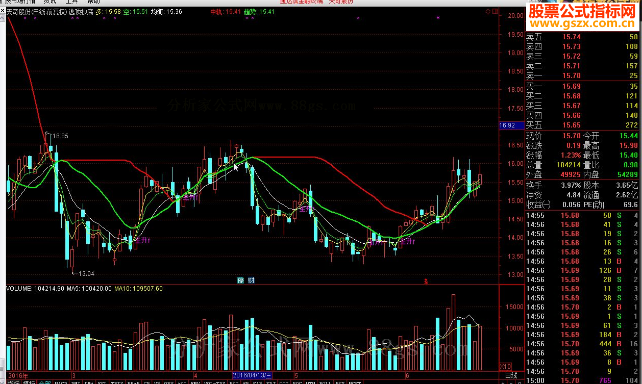This screenshot has height=384, width=642.
Task: Click the 2016/04/13/三 date cursor tag
Action: coord(253,375)
